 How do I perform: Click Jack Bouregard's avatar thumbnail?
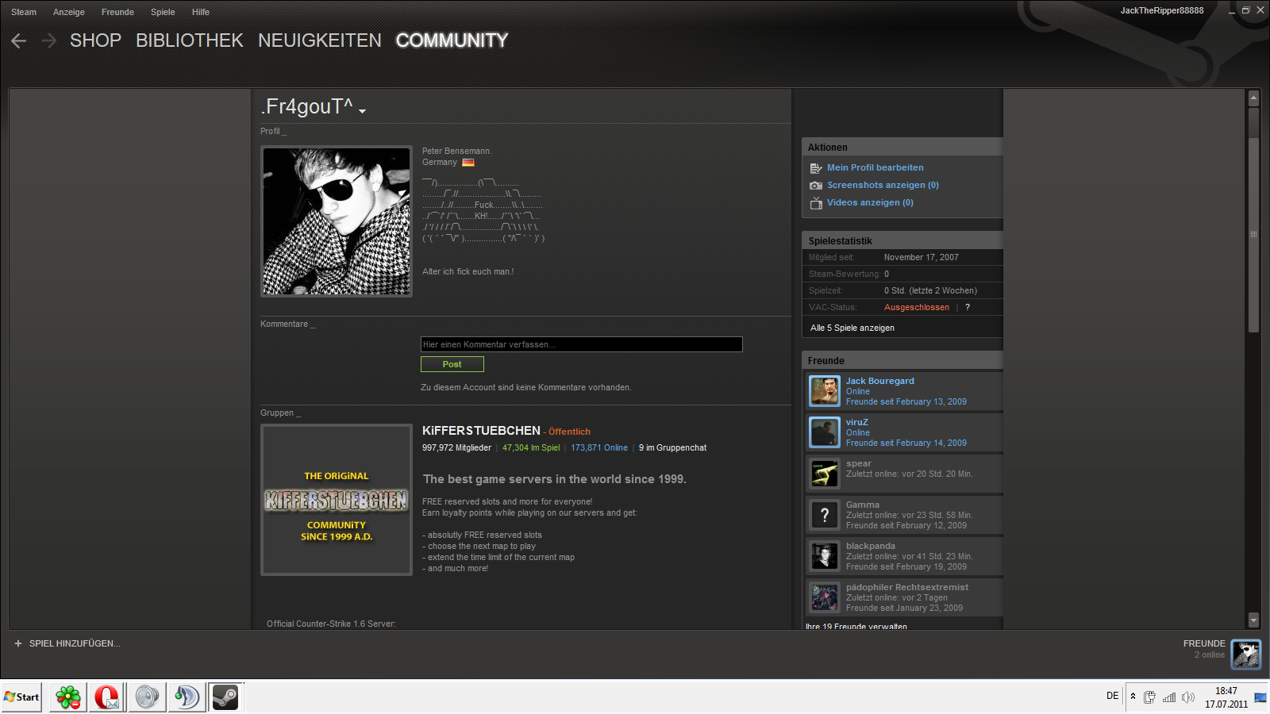click(x=825, y=391)
